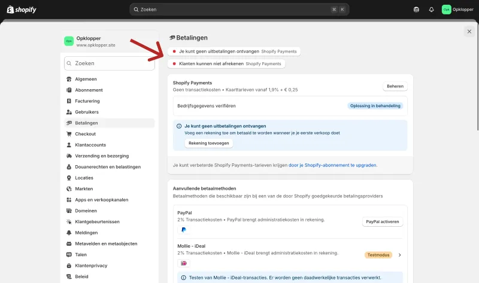Click the Metavelden en metaobjecten icon
479x283 pixels.
[x=69, y=244]
